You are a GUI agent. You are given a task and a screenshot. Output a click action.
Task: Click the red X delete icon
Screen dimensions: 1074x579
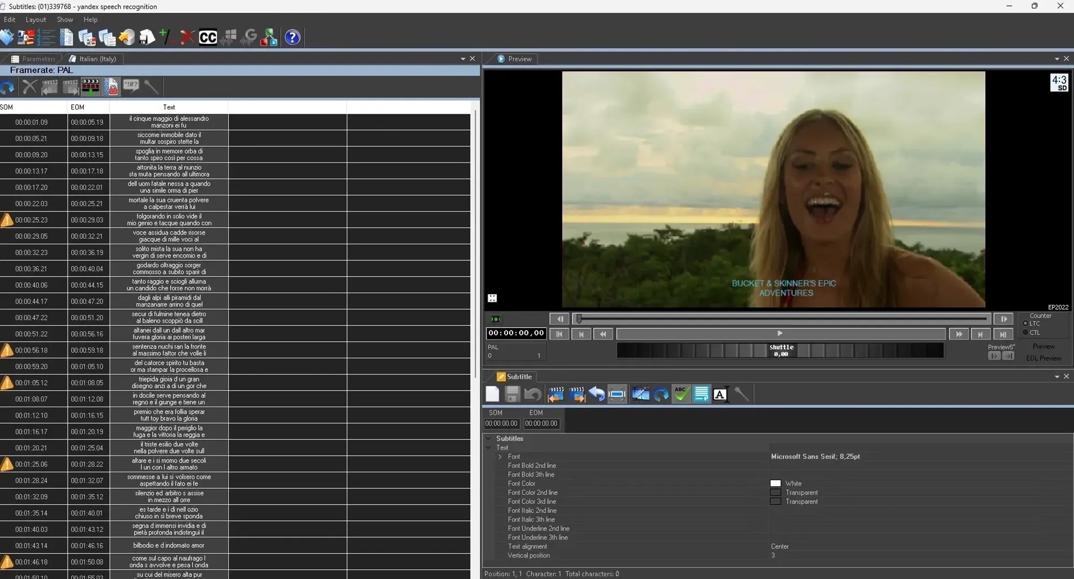pos(187,37)
